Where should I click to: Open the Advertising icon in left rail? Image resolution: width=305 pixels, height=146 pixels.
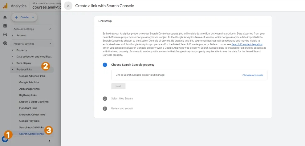coord(5,43)
